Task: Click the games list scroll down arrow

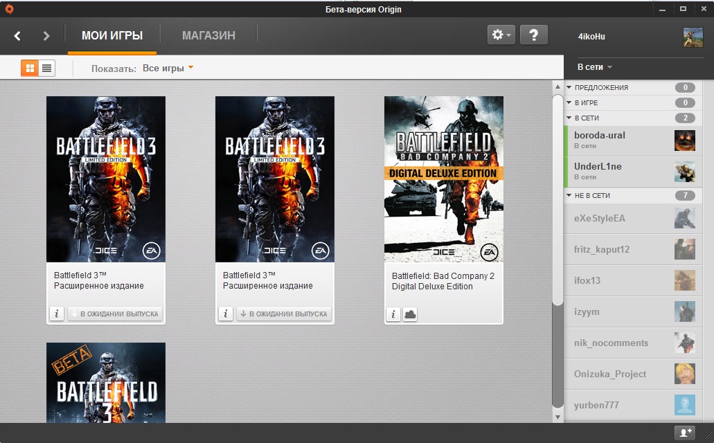Action: point(557,417)
